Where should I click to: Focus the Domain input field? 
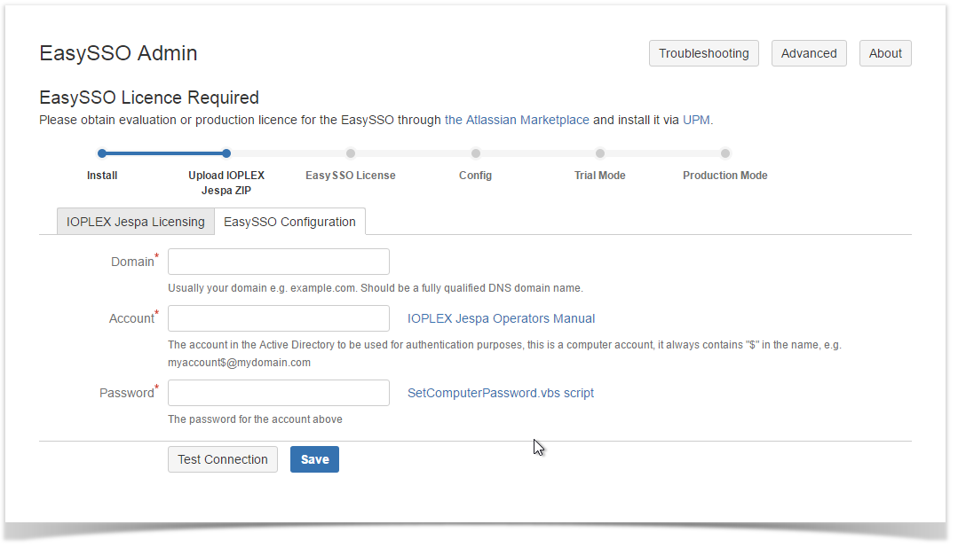279,262
